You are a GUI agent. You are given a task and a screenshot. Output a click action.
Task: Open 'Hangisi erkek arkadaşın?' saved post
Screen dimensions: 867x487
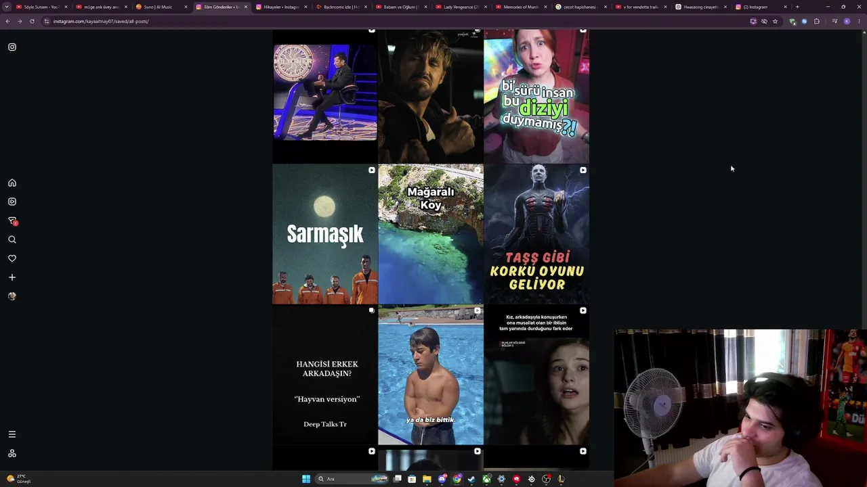[x=325, y=375]
